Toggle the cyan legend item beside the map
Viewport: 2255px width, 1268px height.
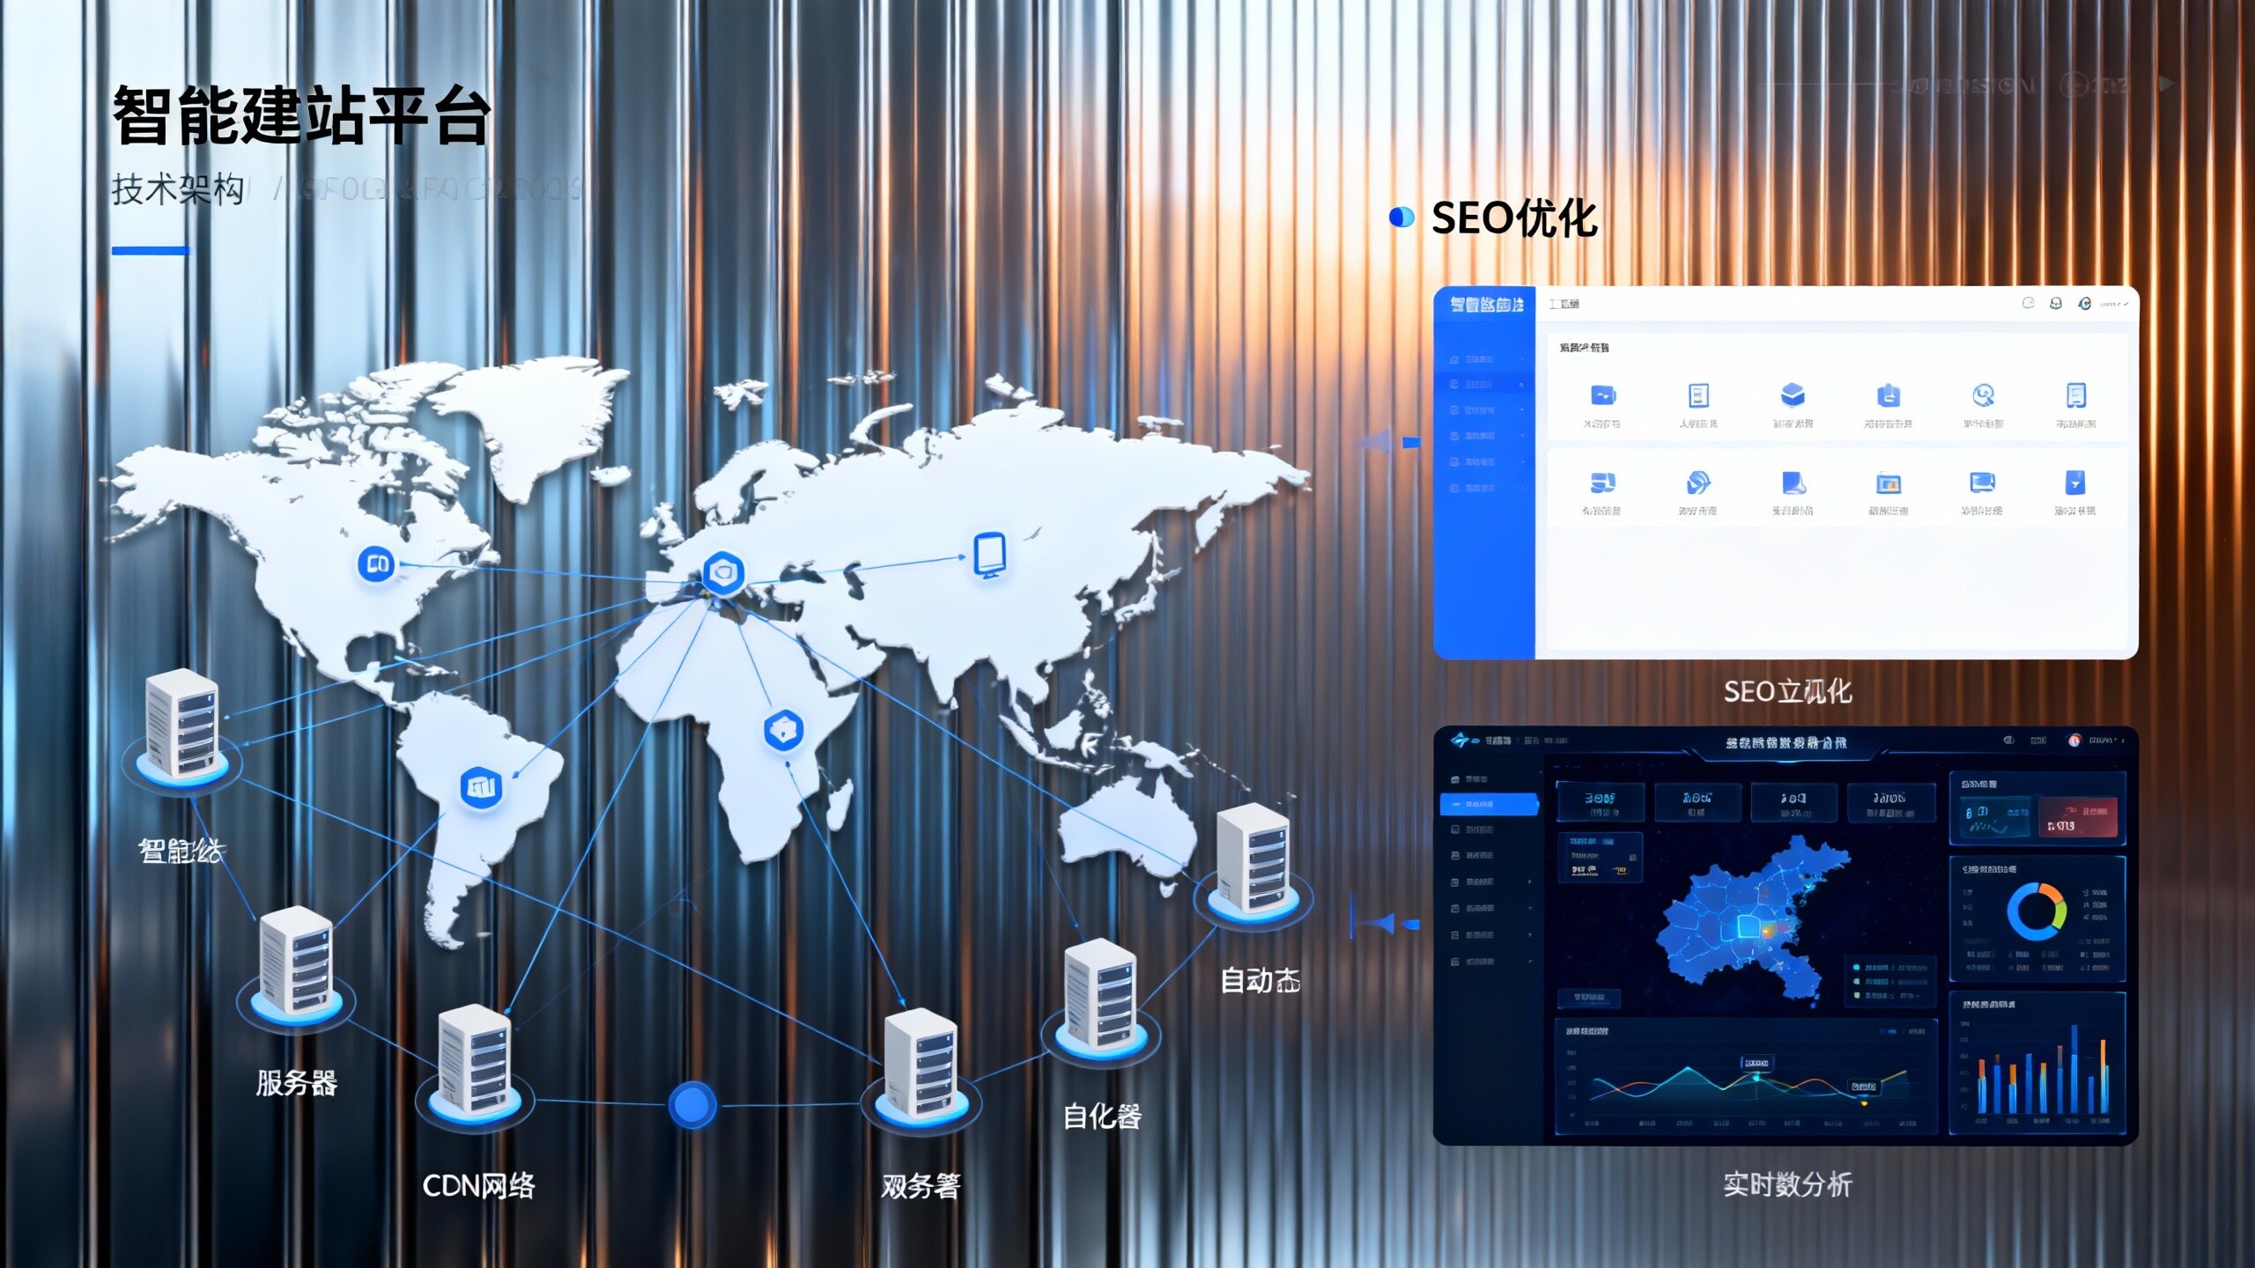pos(1857,967)
